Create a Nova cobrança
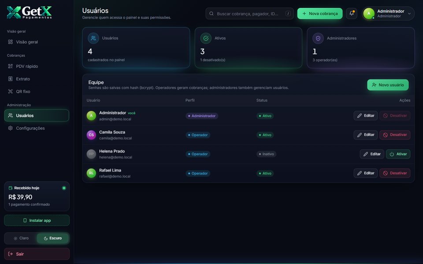 pos(320,14)
